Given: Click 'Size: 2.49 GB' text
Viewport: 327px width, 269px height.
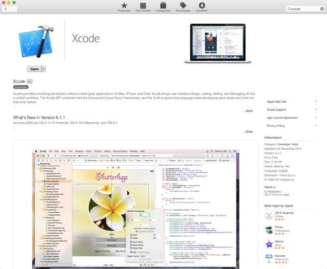Looking at the screenshot, I should [273, 162].
